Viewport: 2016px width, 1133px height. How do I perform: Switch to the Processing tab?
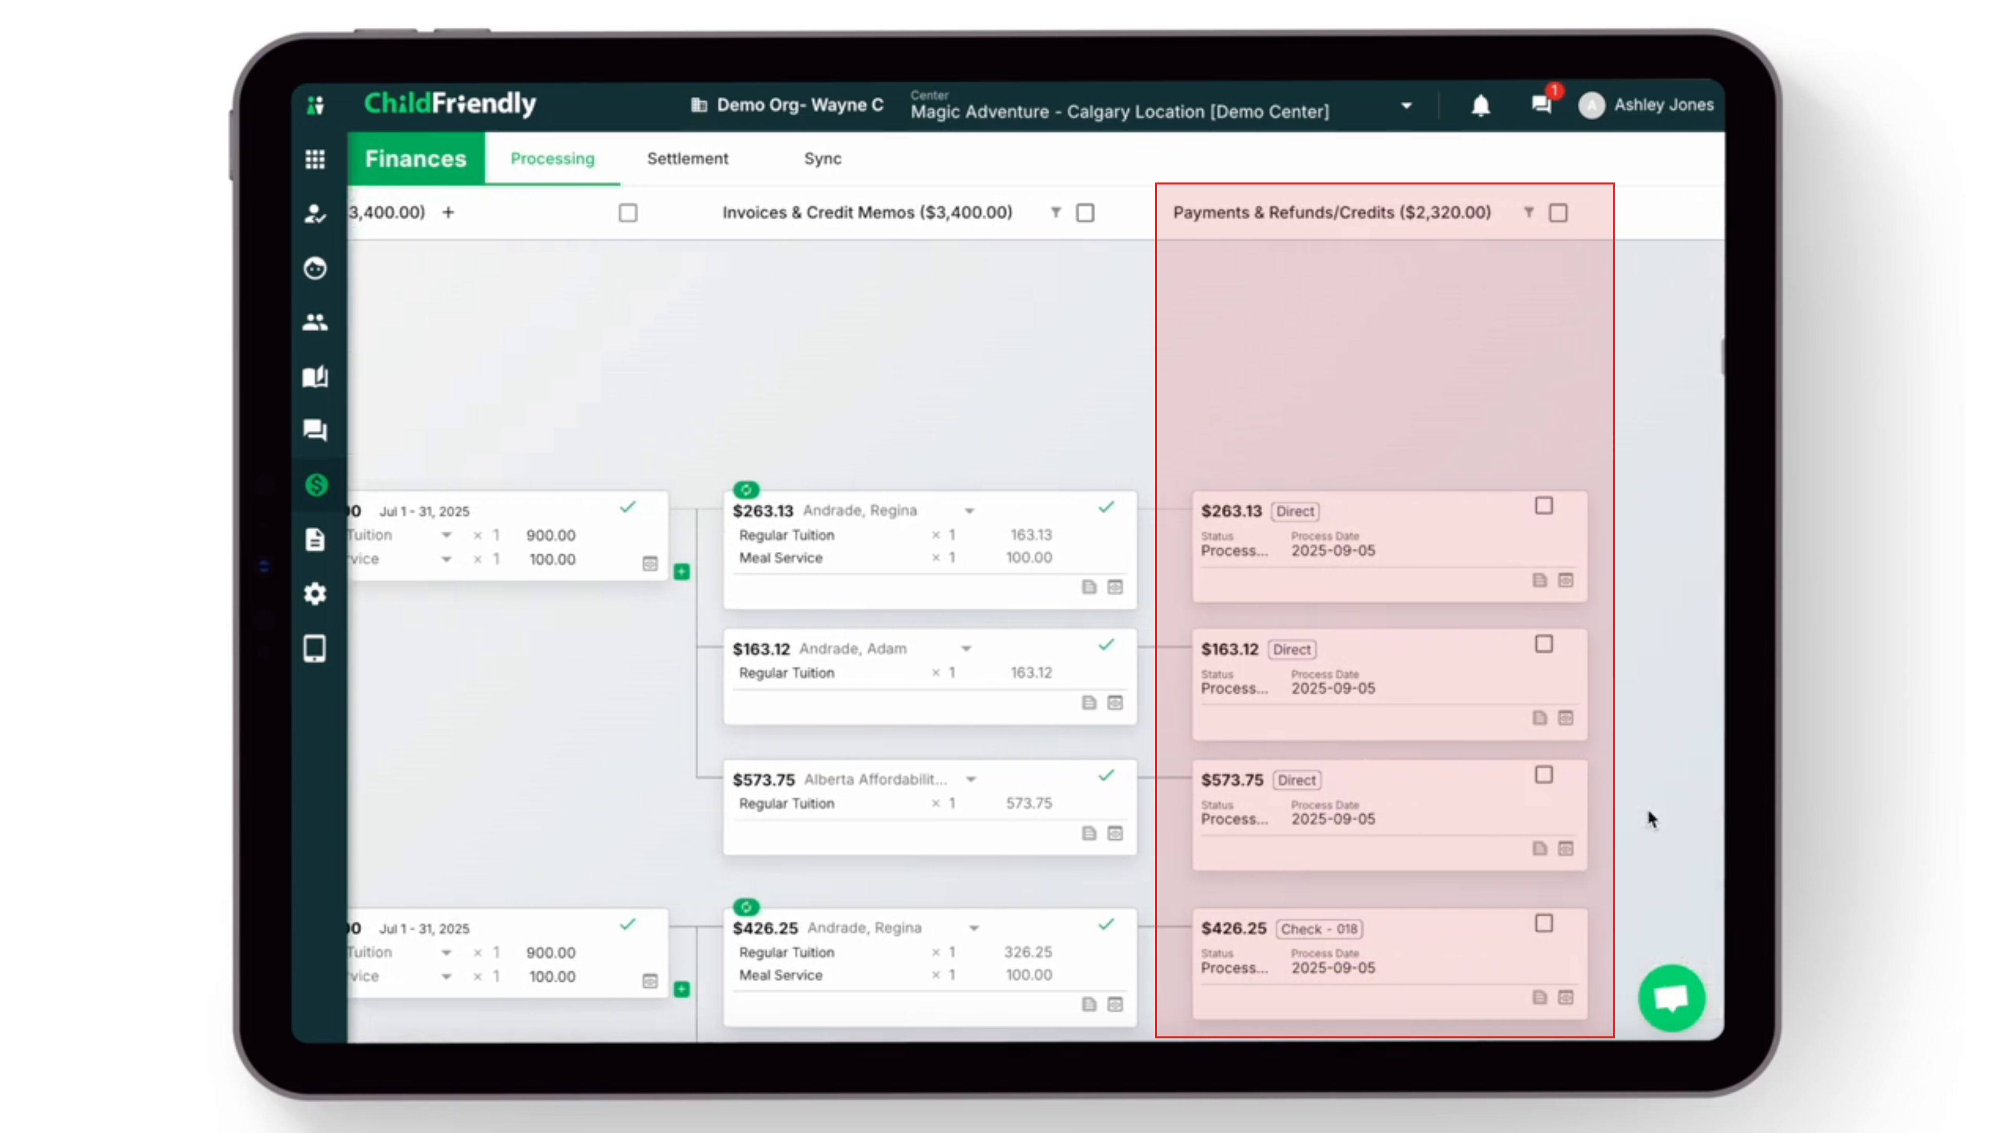pyautogui.click(x=552, y=159)
